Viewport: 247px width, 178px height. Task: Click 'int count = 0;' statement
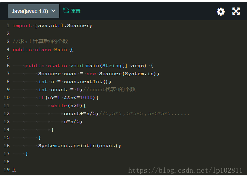60,90
